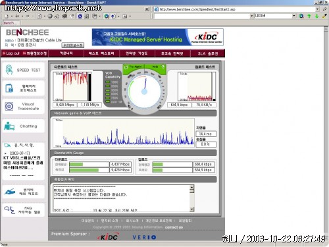Image resolution: width=329 pixels, height=247 pixels.
Task: Click the '79.3 KB/s' upload value
Action: pos(204,105)
